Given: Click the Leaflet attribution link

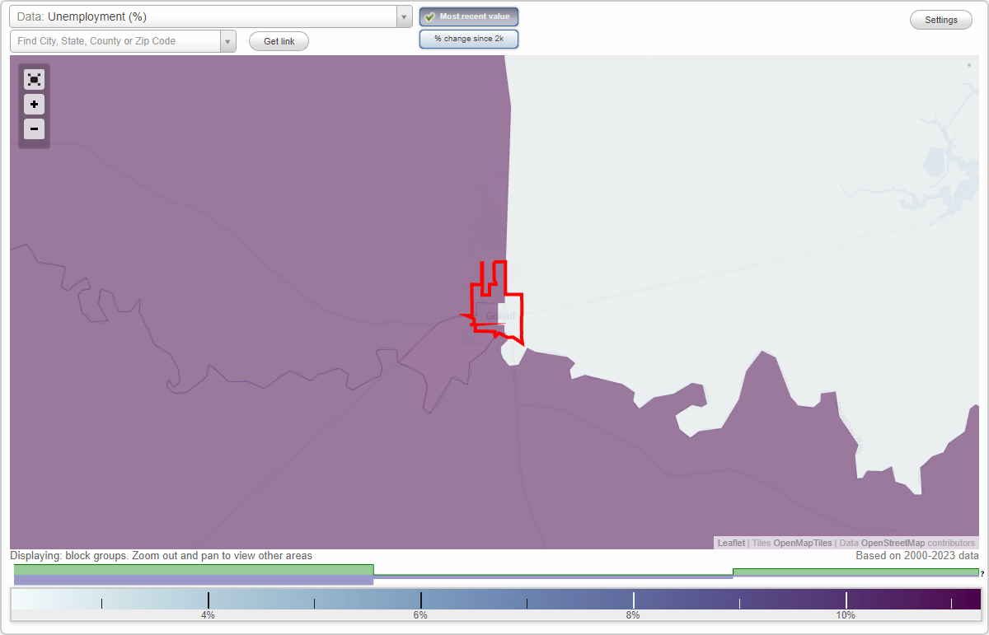Looking at the screenshot, I should click(731, 543).
